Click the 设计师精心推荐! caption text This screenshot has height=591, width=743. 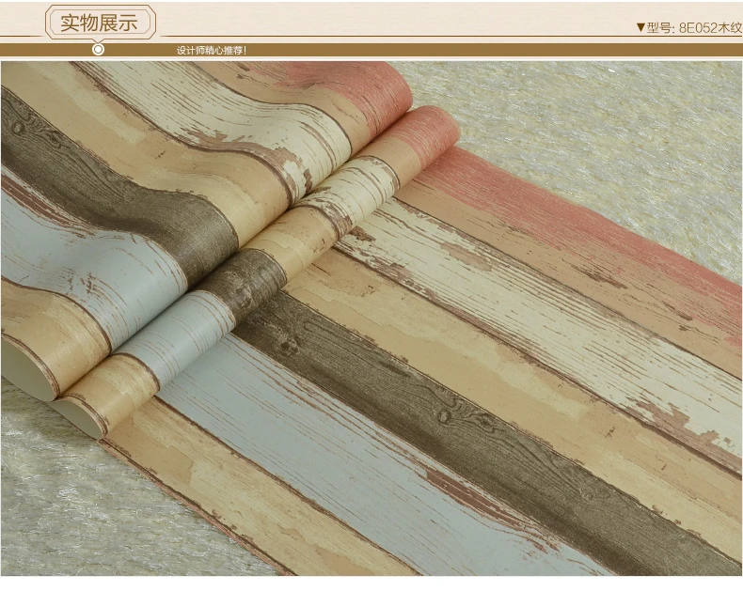(212, 50)
